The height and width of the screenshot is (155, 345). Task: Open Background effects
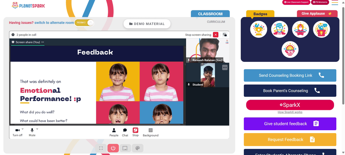coord(150,132)
